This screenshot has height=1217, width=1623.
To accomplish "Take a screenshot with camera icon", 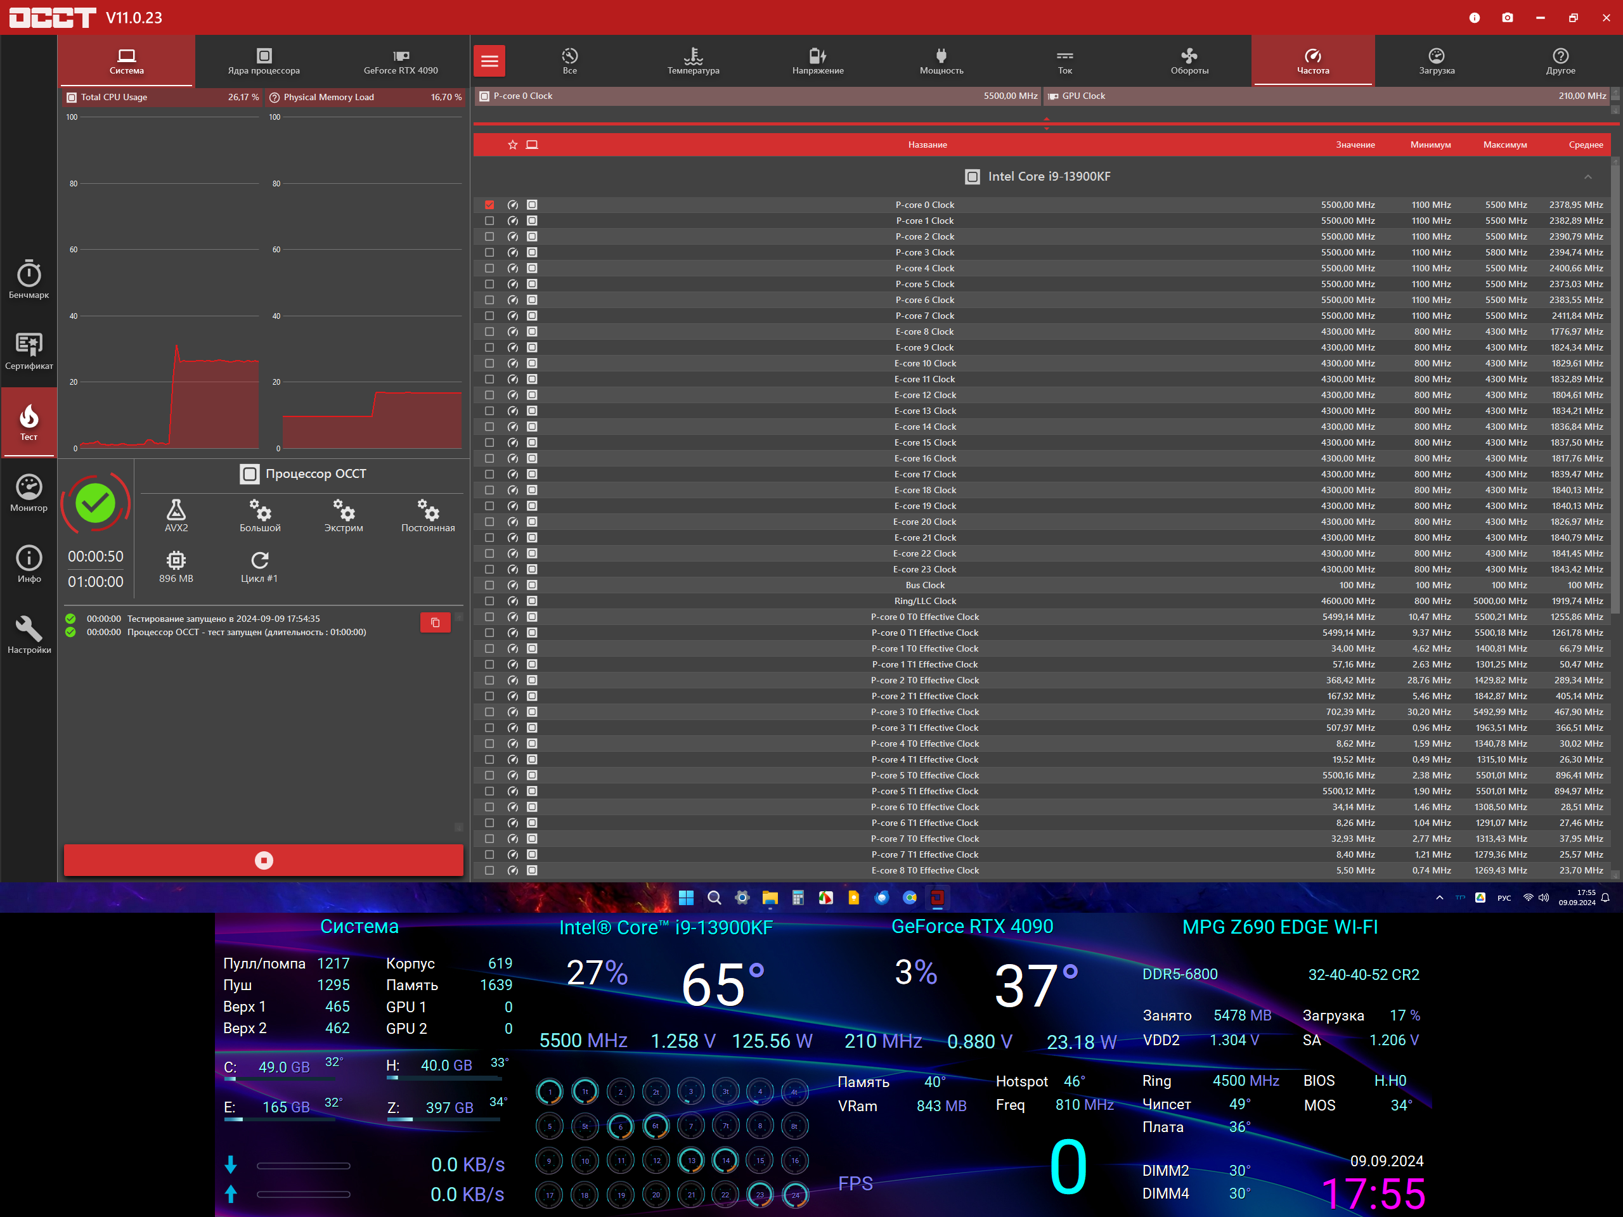I will click(x=1507, y=18).
